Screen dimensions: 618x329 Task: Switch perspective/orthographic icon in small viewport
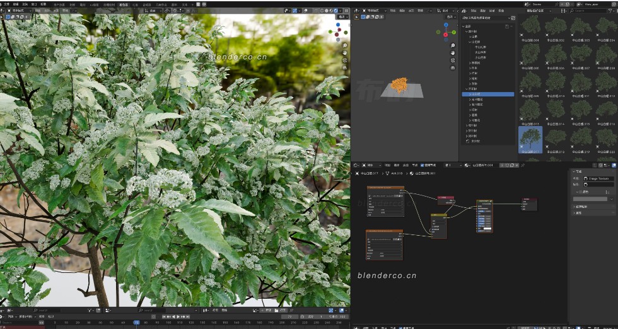[x=453, y=68]
